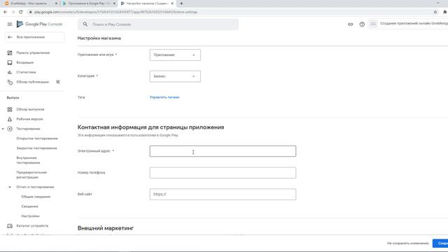Click the browser address bar URL

pos(115,12)
